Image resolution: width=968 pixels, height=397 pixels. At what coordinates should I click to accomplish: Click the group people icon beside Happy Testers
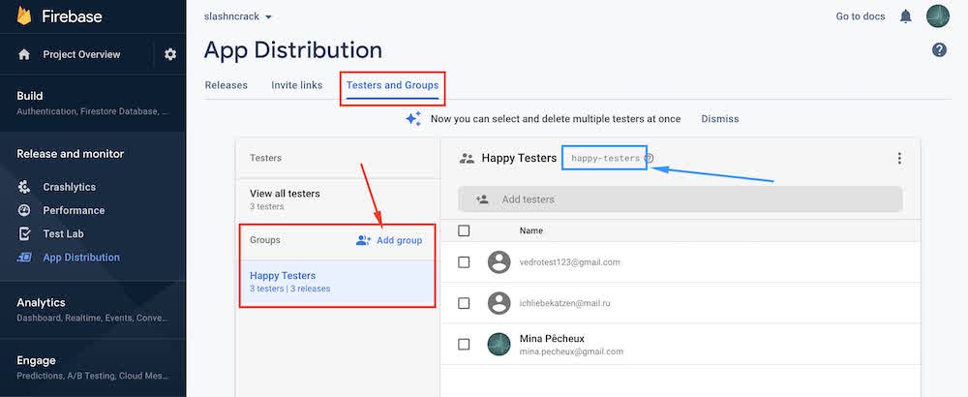(467, 158)
